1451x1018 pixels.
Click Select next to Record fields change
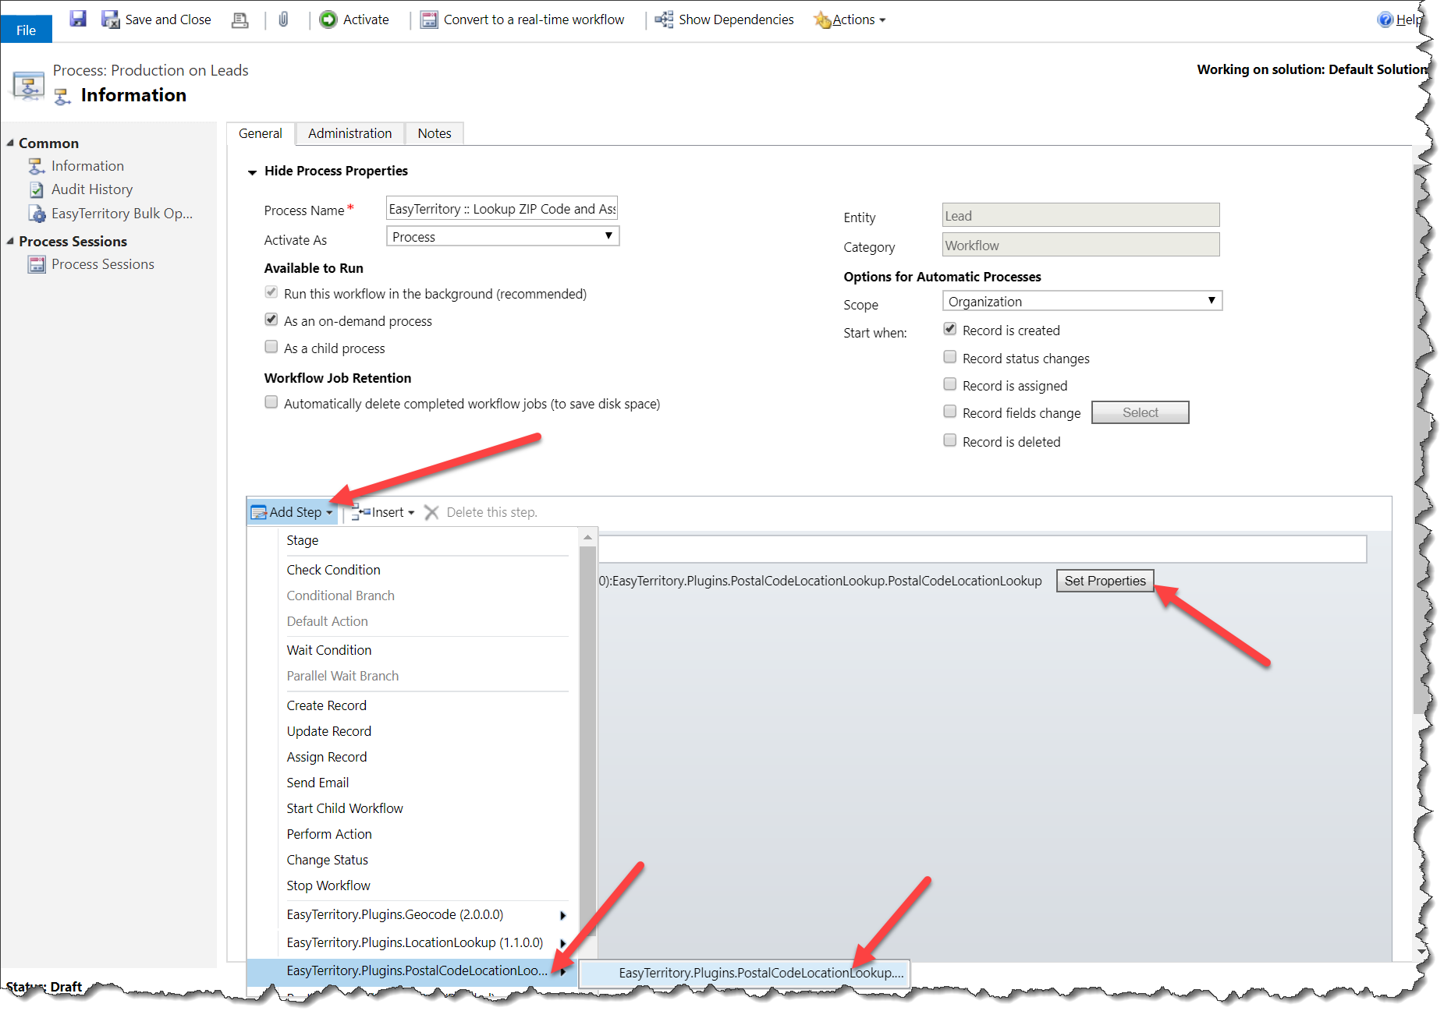[1140, 412]
